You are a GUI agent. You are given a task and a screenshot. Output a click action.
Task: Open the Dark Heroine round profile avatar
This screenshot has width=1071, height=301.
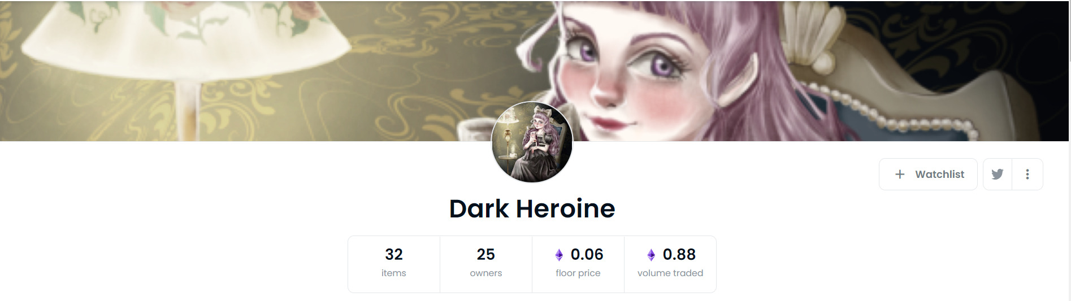[x=532, y=142]
